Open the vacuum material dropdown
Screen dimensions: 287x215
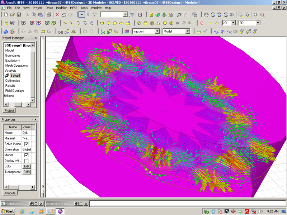click(157, 32)
